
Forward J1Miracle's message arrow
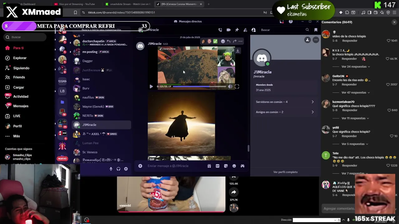(x=234, y=41)
